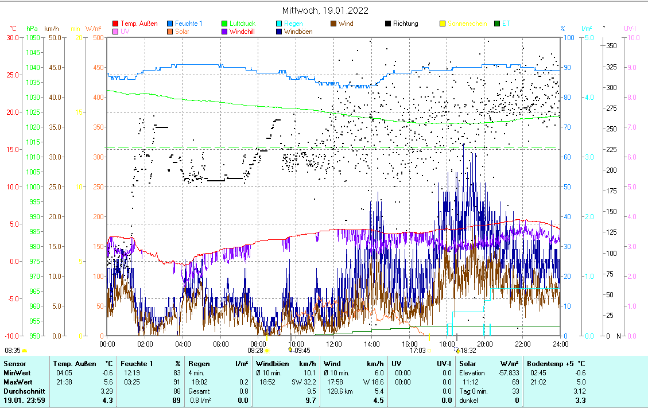
Task: Click the yellow triangle beside 08:35
Action: coord(24,350)
